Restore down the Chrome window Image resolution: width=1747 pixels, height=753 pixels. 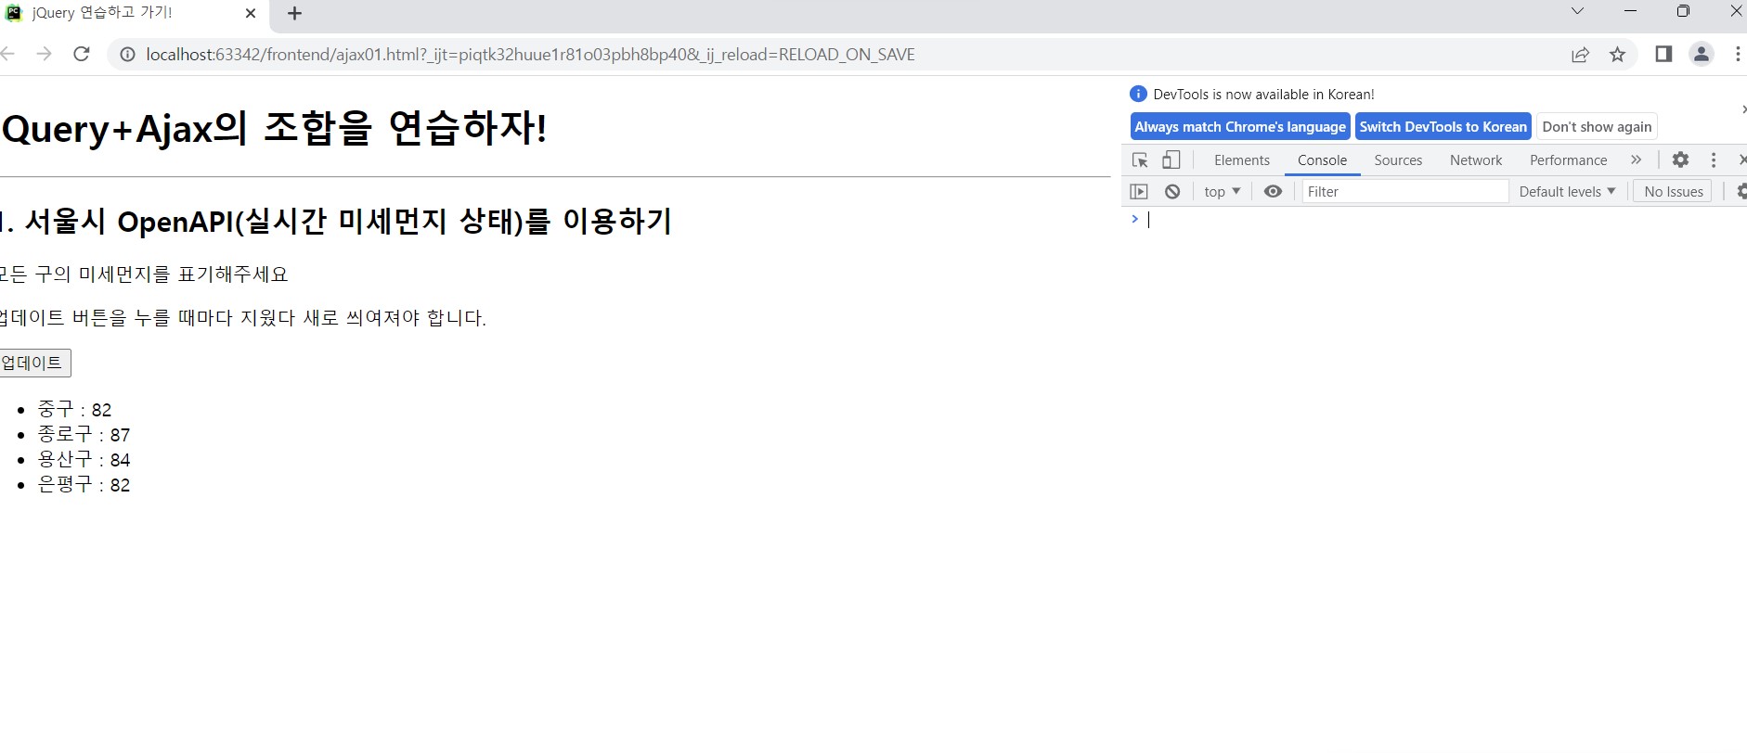tap(1683, 11)
